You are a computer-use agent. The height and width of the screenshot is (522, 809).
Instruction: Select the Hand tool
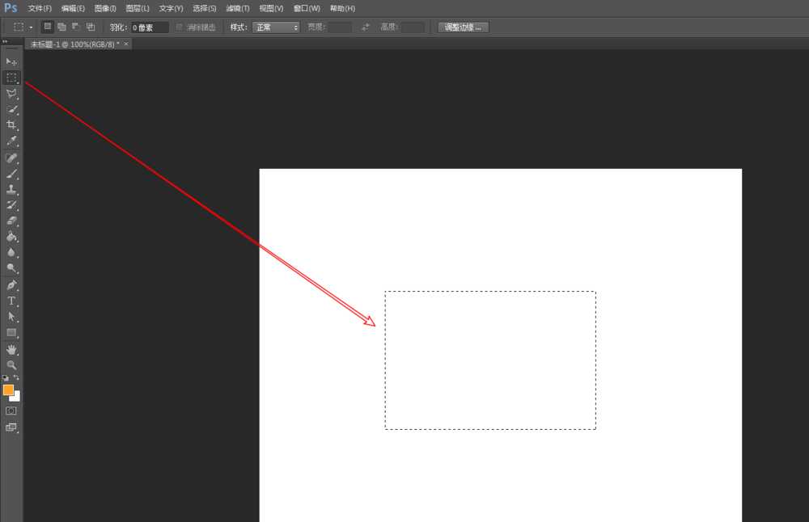click(x=11, y=349)
